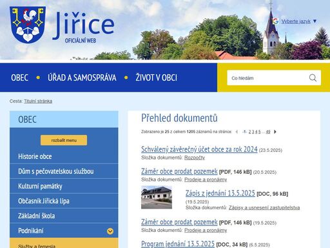Open ÚŘAD A SAMOSPRÁVA menu
Viewport: 330px width, 248px height.
pos(82,77)
